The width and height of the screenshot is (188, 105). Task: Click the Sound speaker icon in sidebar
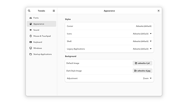coord(30,30)
